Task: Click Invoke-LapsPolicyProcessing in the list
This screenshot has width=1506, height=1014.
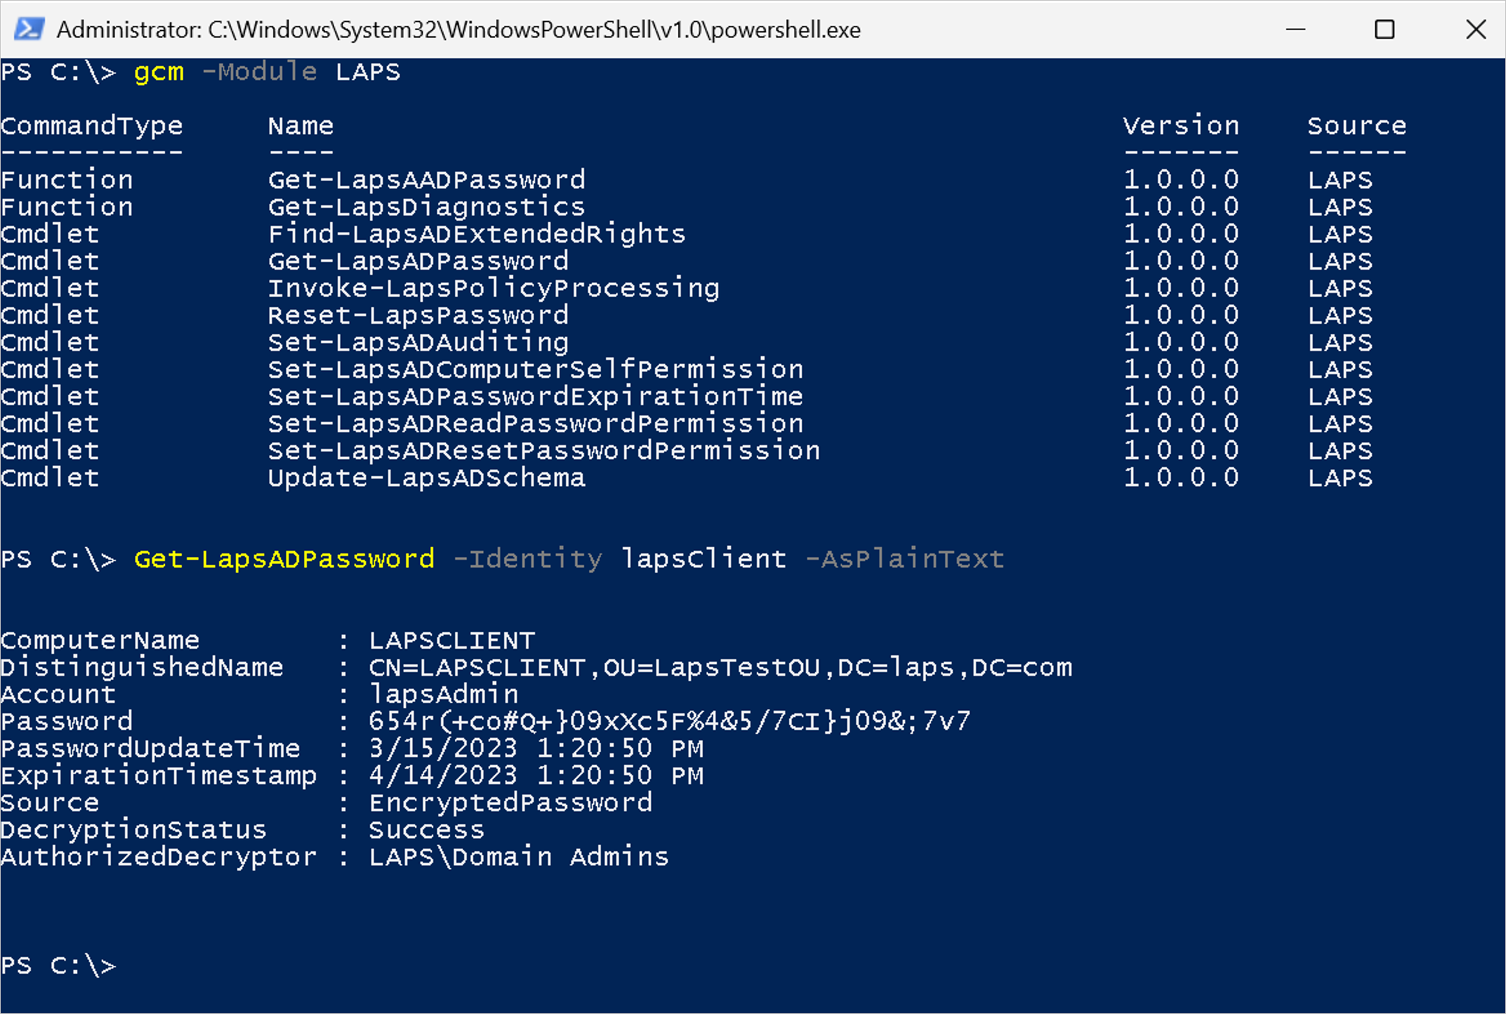Action: coord(493,288)
